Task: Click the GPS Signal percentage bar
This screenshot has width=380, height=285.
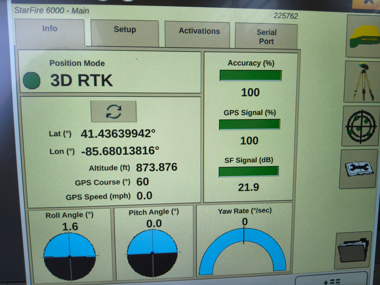Action: (x=249, y=124)
